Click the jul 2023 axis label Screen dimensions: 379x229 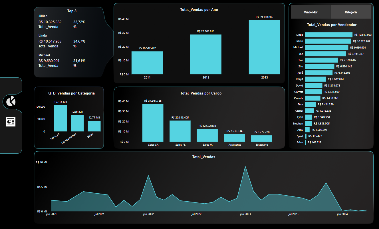293,214
